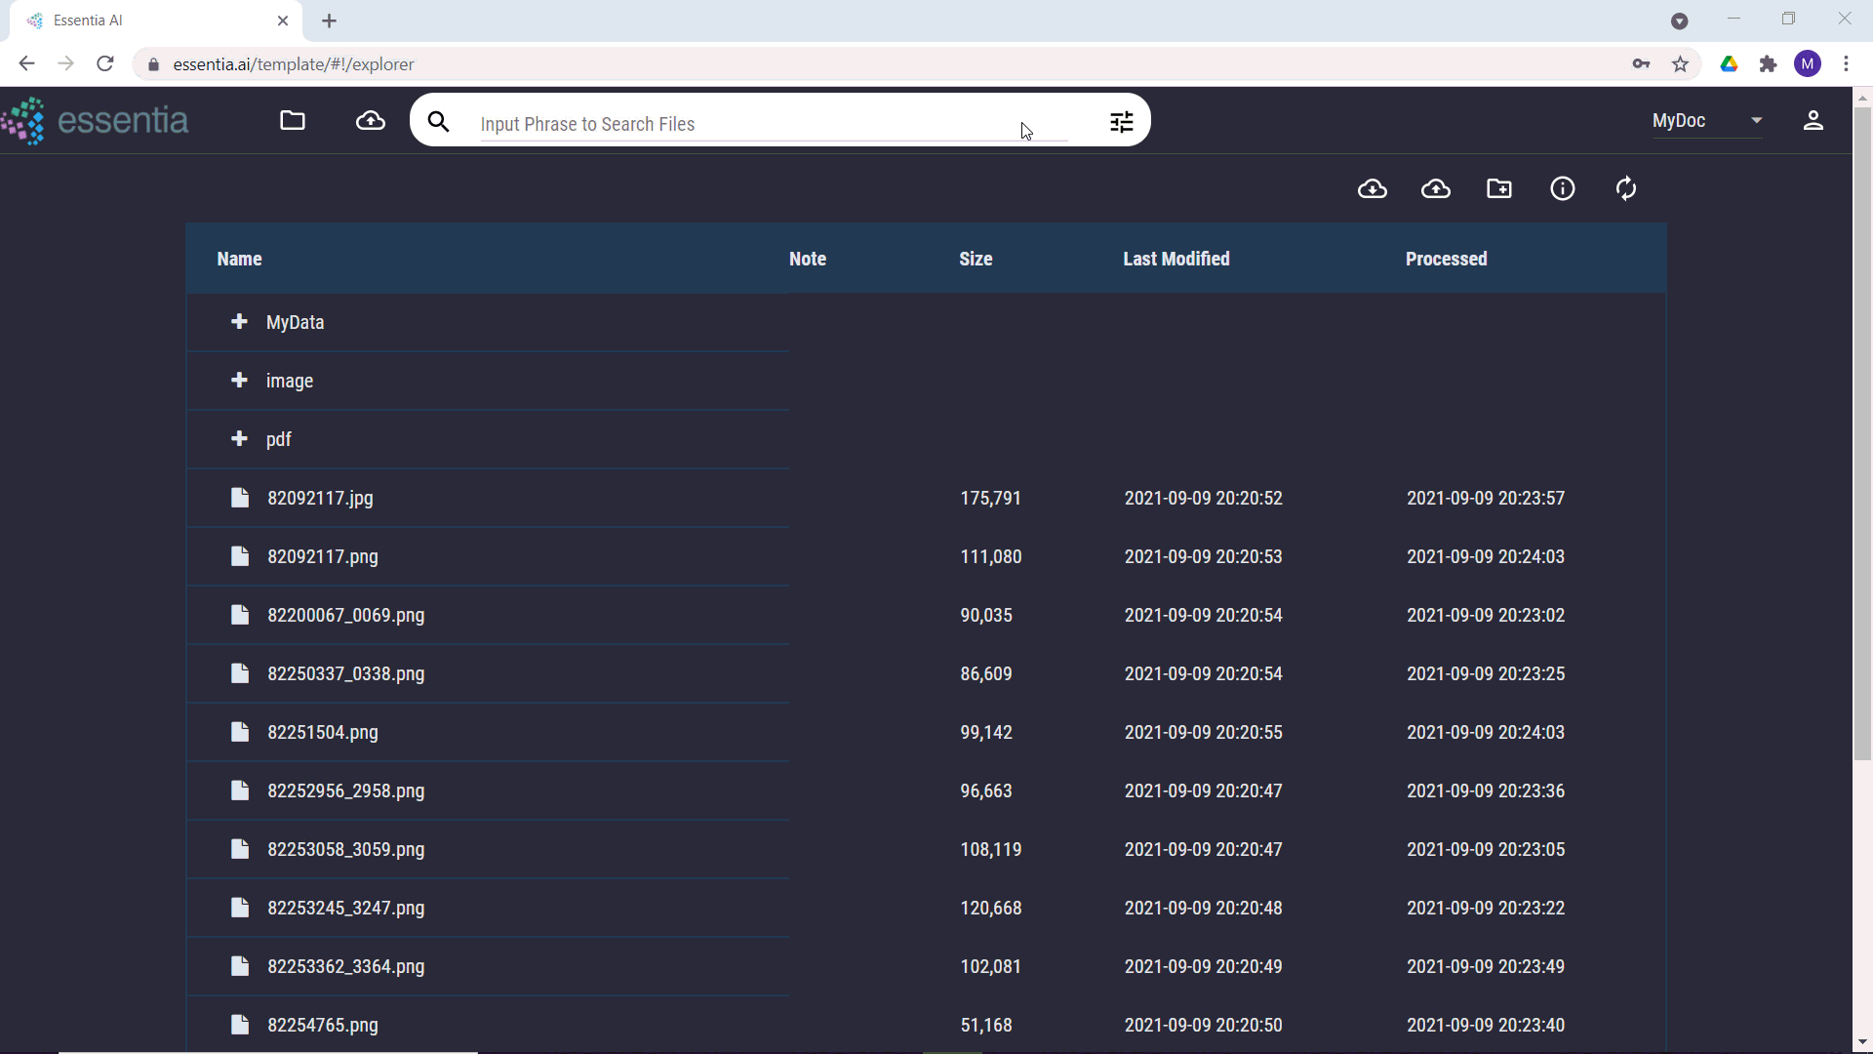Open file 82251504.png

322,732
